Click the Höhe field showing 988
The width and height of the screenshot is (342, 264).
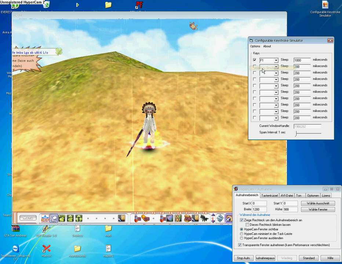tap(290, 209)
